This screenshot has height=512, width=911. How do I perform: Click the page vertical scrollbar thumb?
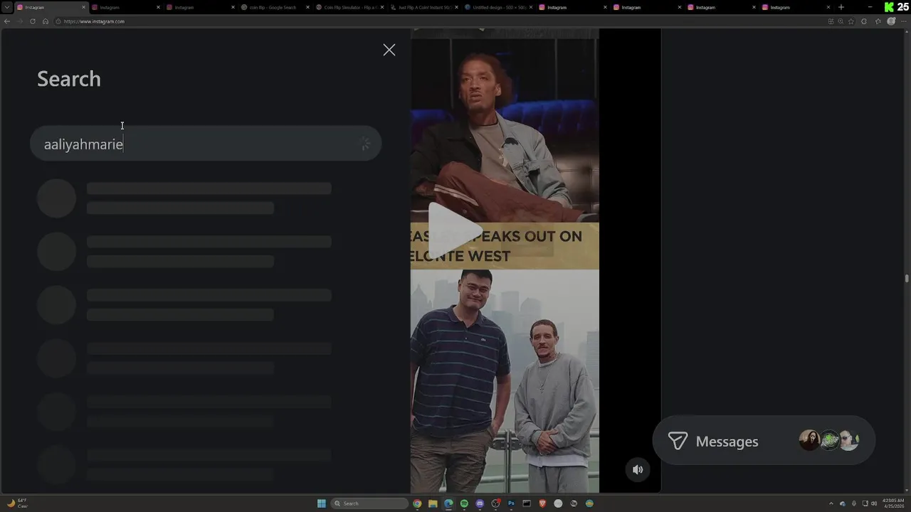click(907, 279)
